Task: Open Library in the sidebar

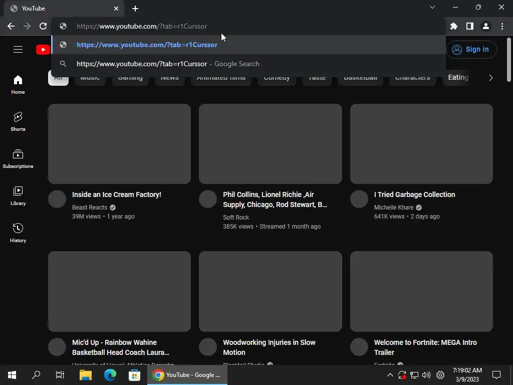Action: (18, 196)
